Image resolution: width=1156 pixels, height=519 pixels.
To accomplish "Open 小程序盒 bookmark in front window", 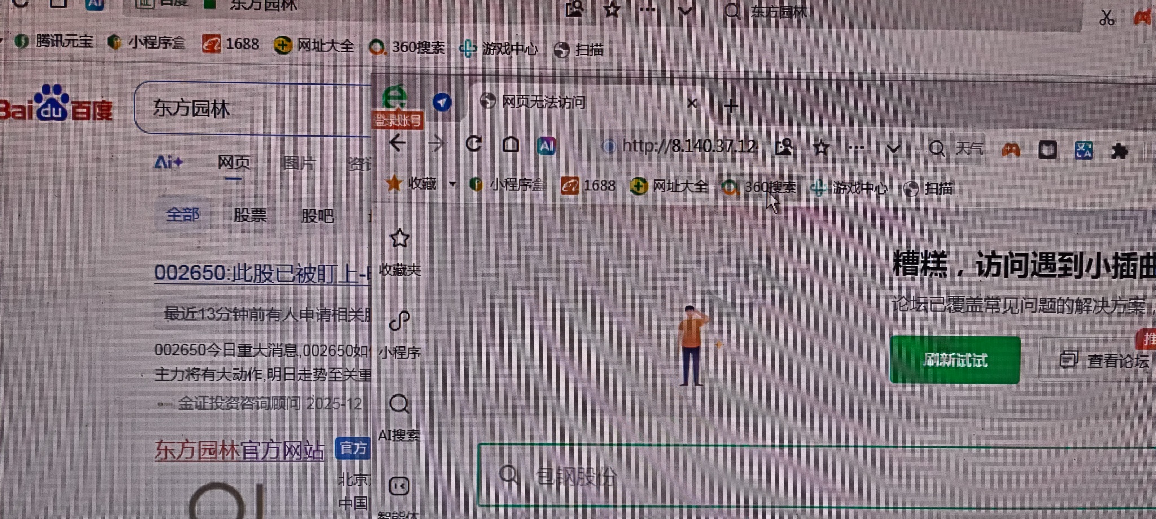I will click(x=507, y=184).
